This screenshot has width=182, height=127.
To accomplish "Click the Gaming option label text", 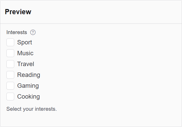I will (28, 86).
